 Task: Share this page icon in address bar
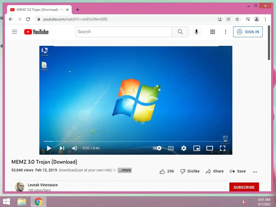point(229,19)
